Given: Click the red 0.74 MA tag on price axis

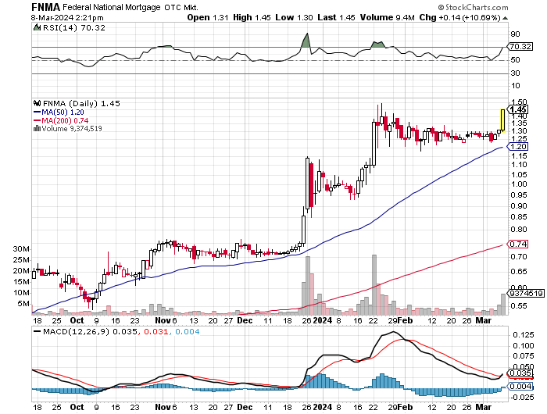Looking at the screenshot, I should pyautogui.click(x=517, y=244).
